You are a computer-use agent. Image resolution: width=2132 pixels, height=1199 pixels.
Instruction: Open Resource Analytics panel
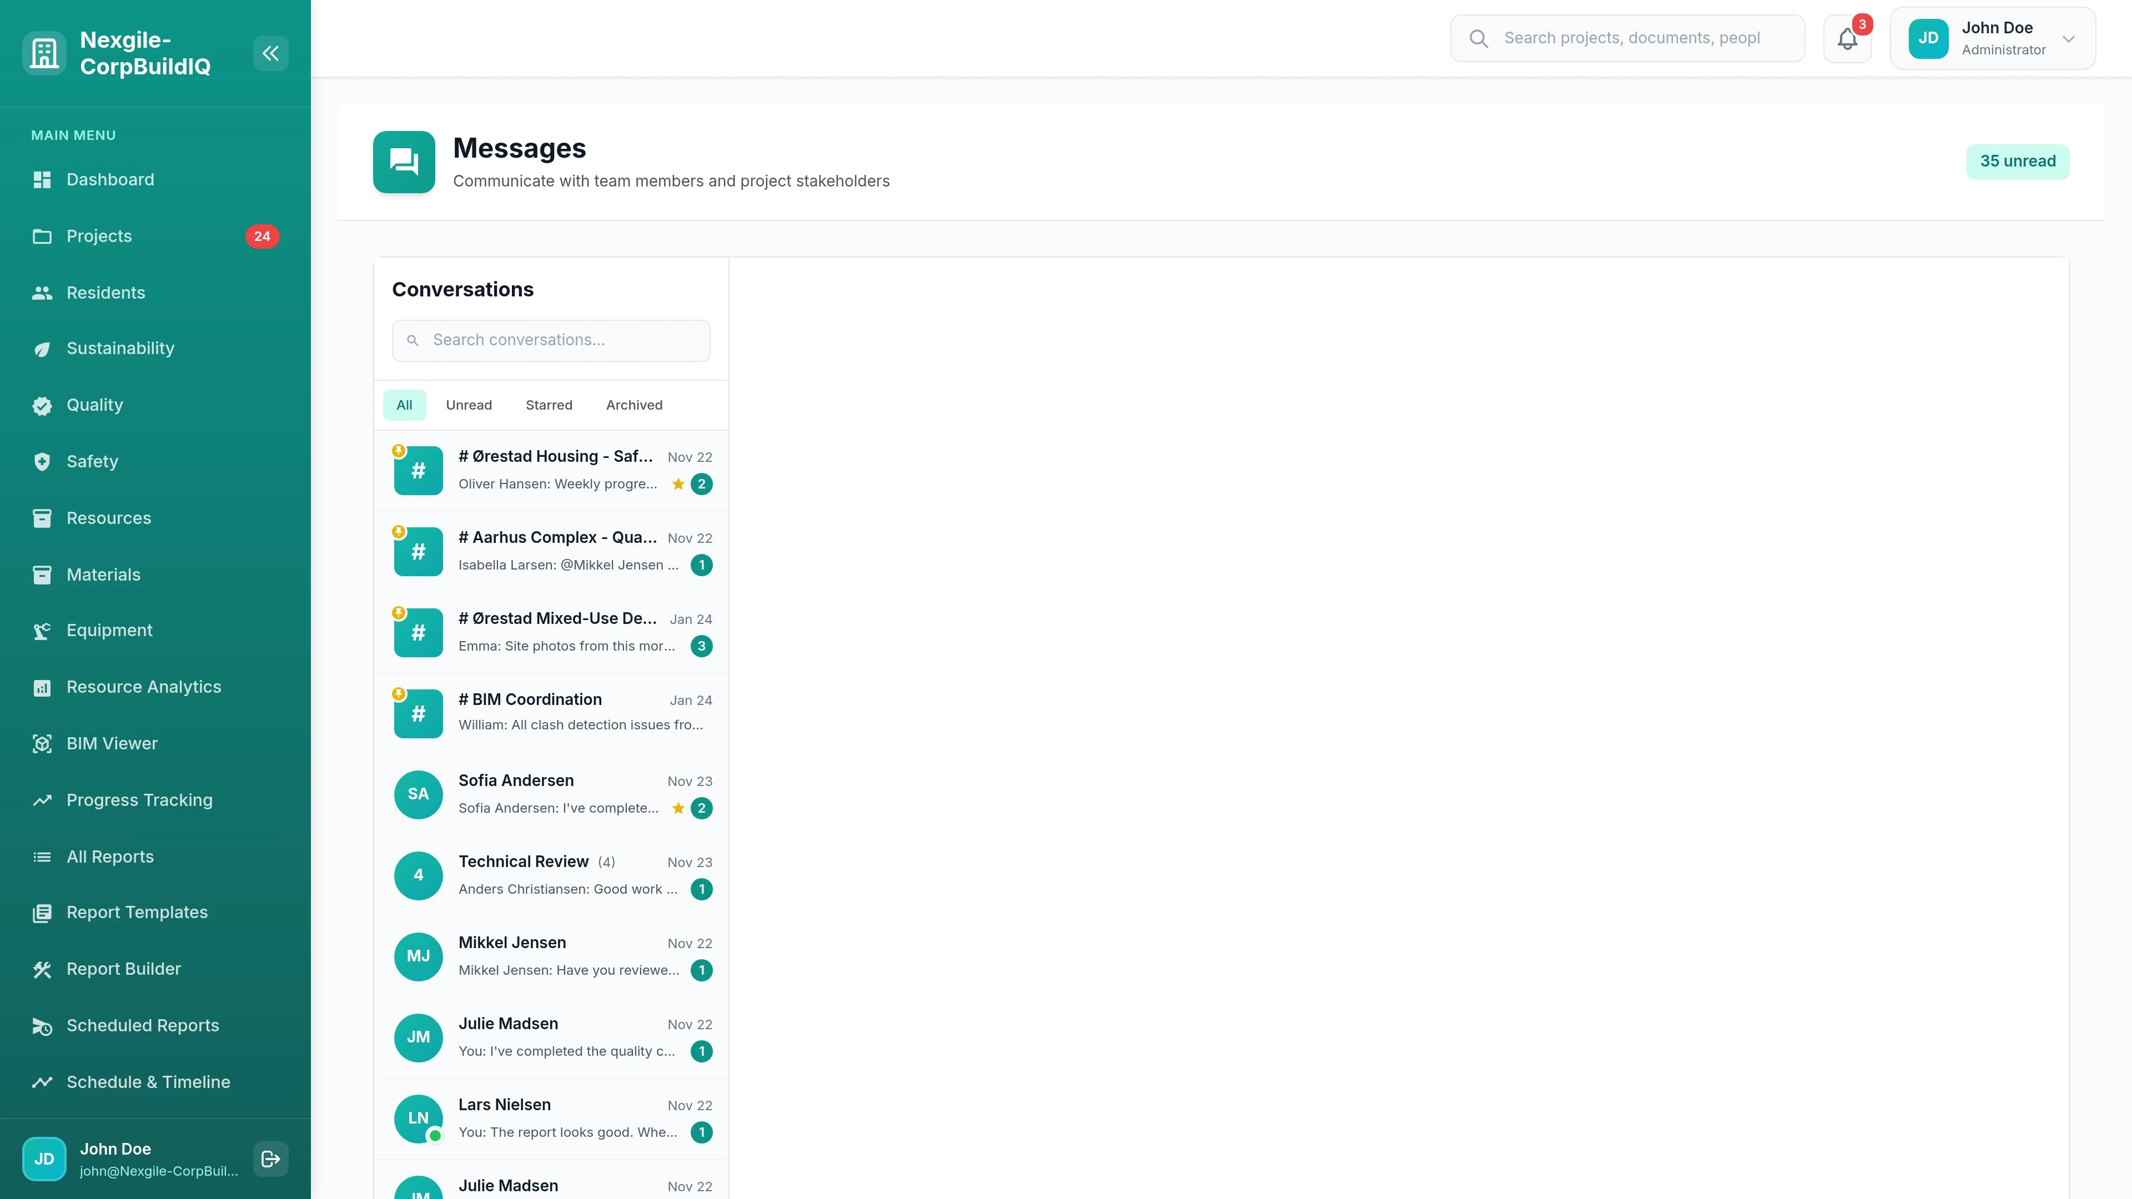[x=143, y=686]
